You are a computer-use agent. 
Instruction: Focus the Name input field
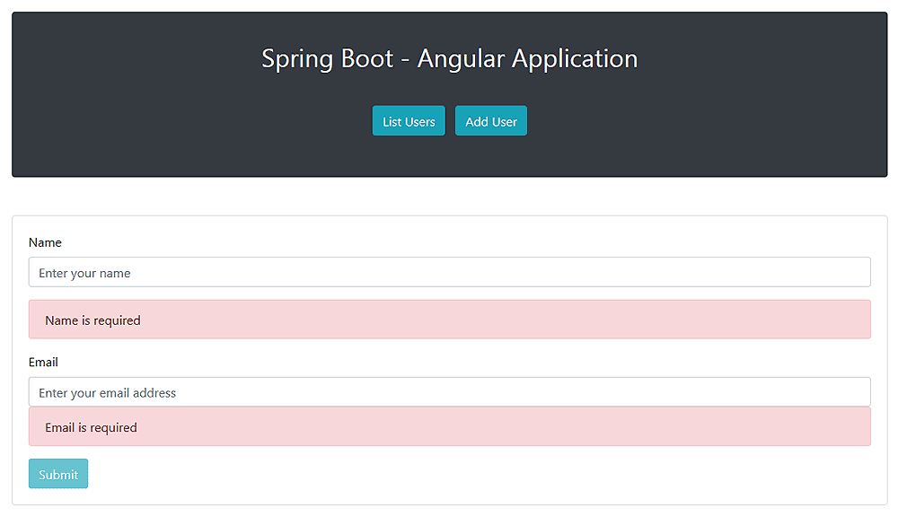449,273
